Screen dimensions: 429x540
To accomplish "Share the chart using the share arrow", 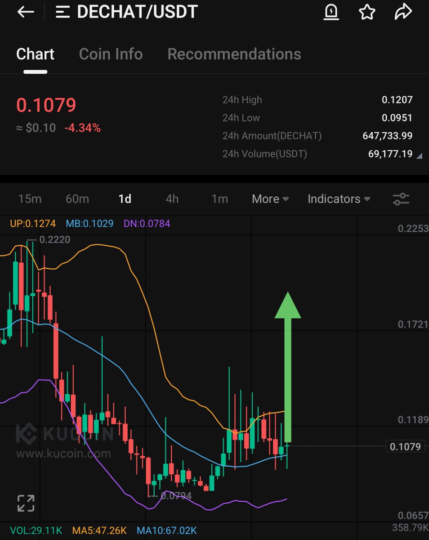I will 403,12.
